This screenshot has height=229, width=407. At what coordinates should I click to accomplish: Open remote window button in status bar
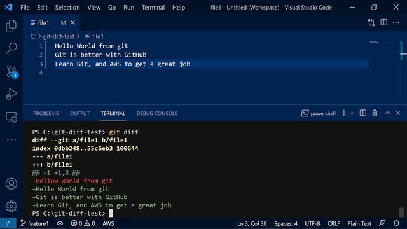click(8, 223)
